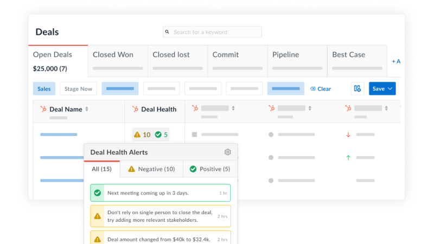Click the Deal Name column header

pos(79,112)
